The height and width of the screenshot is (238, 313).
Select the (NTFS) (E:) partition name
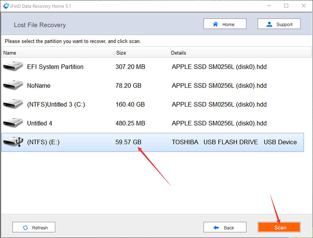[43, 142]
